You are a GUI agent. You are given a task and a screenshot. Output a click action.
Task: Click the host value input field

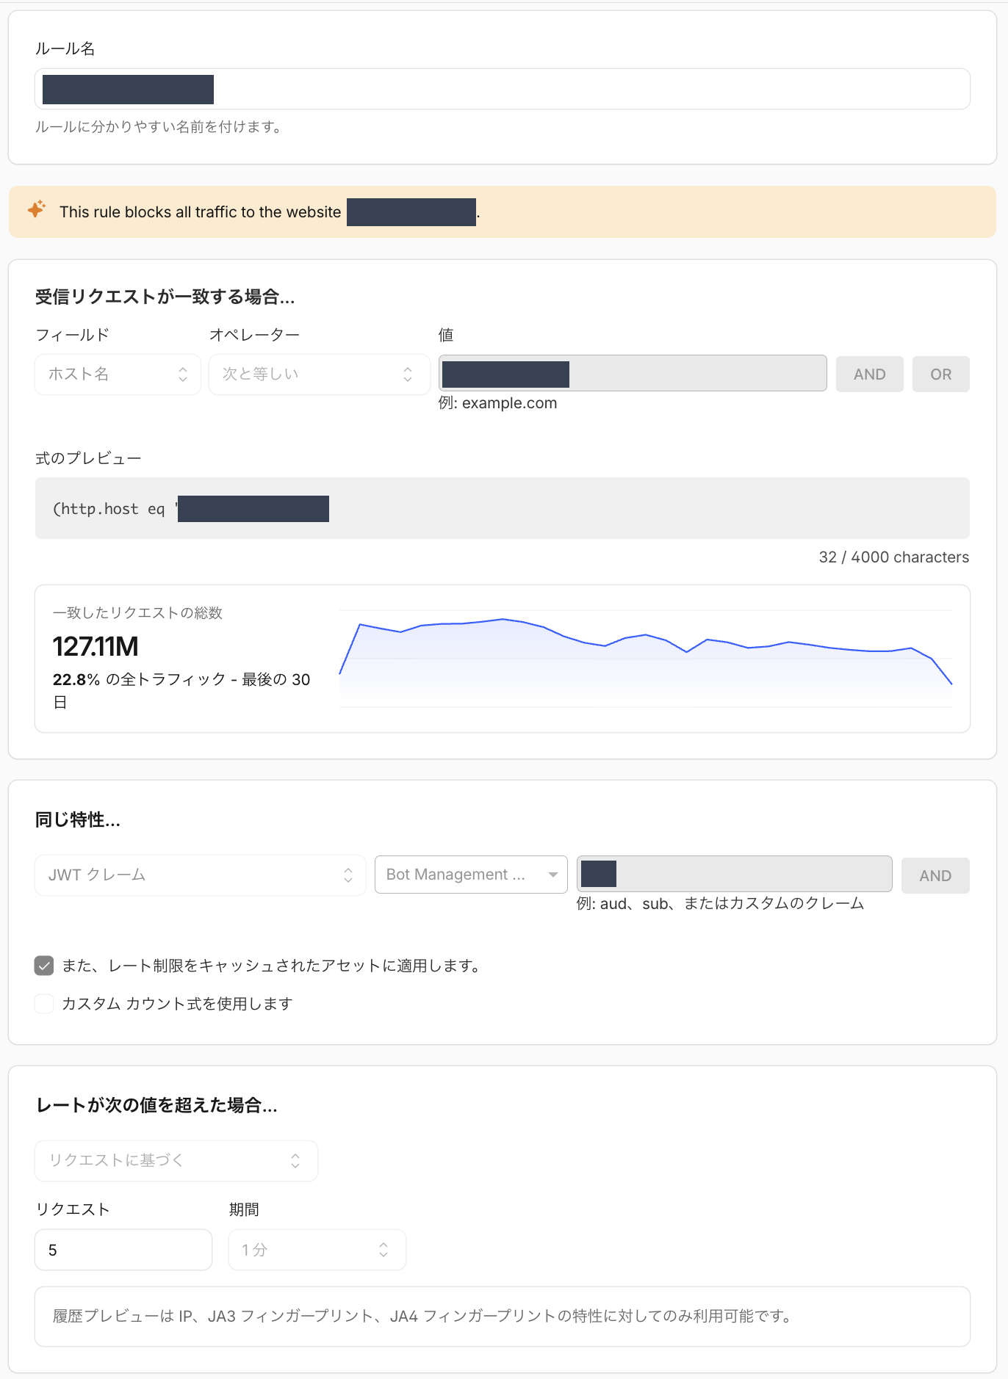pos(633,374)
